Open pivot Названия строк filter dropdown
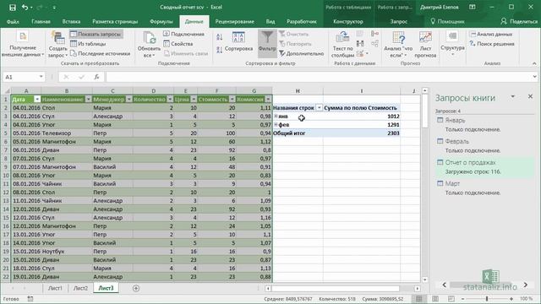The image size is (541, 304). [320, 108]
